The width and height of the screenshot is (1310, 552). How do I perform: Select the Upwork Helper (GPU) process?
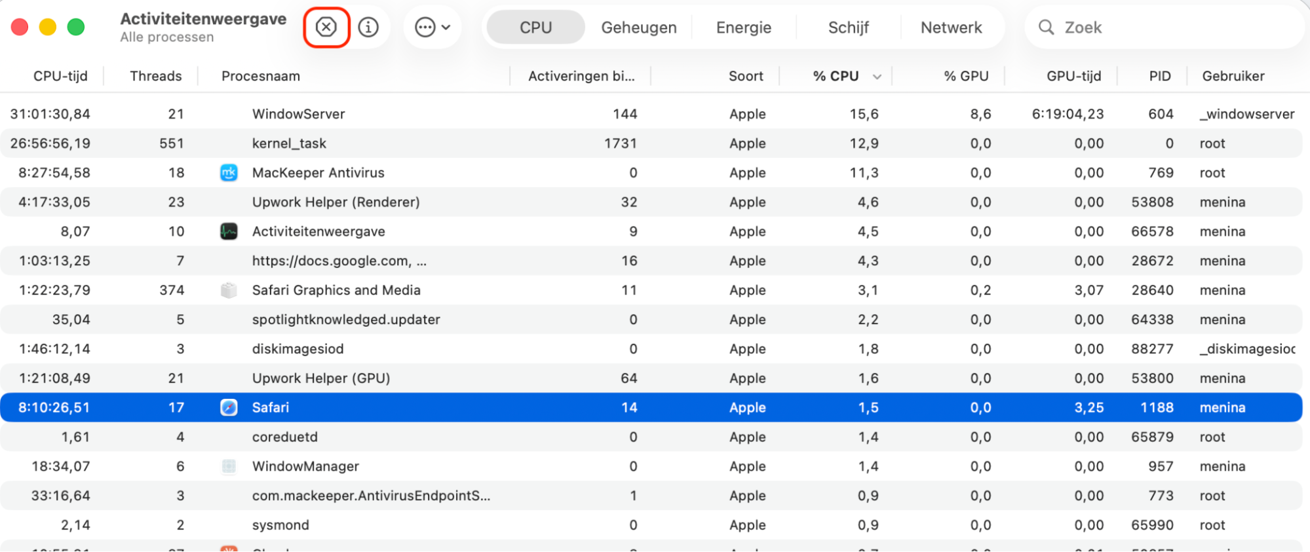point(321,378)
